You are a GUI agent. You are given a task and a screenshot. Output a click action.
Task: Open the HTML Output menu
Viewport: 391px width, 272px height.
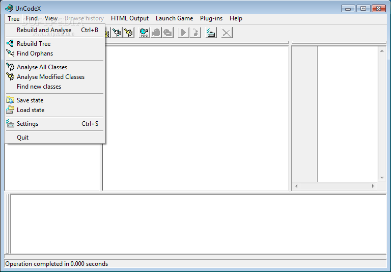click(x=130, y=18)
